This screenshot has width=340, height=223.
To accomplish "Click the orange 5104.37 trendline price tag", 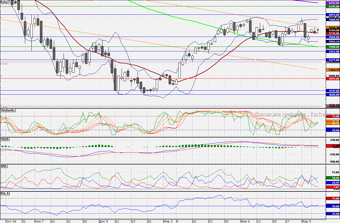I will [332, 70].
